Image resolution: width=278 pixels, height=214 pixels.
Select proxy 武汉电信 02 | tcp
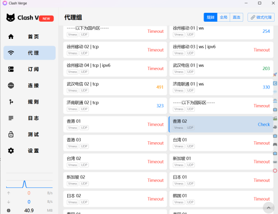(115, 87)
